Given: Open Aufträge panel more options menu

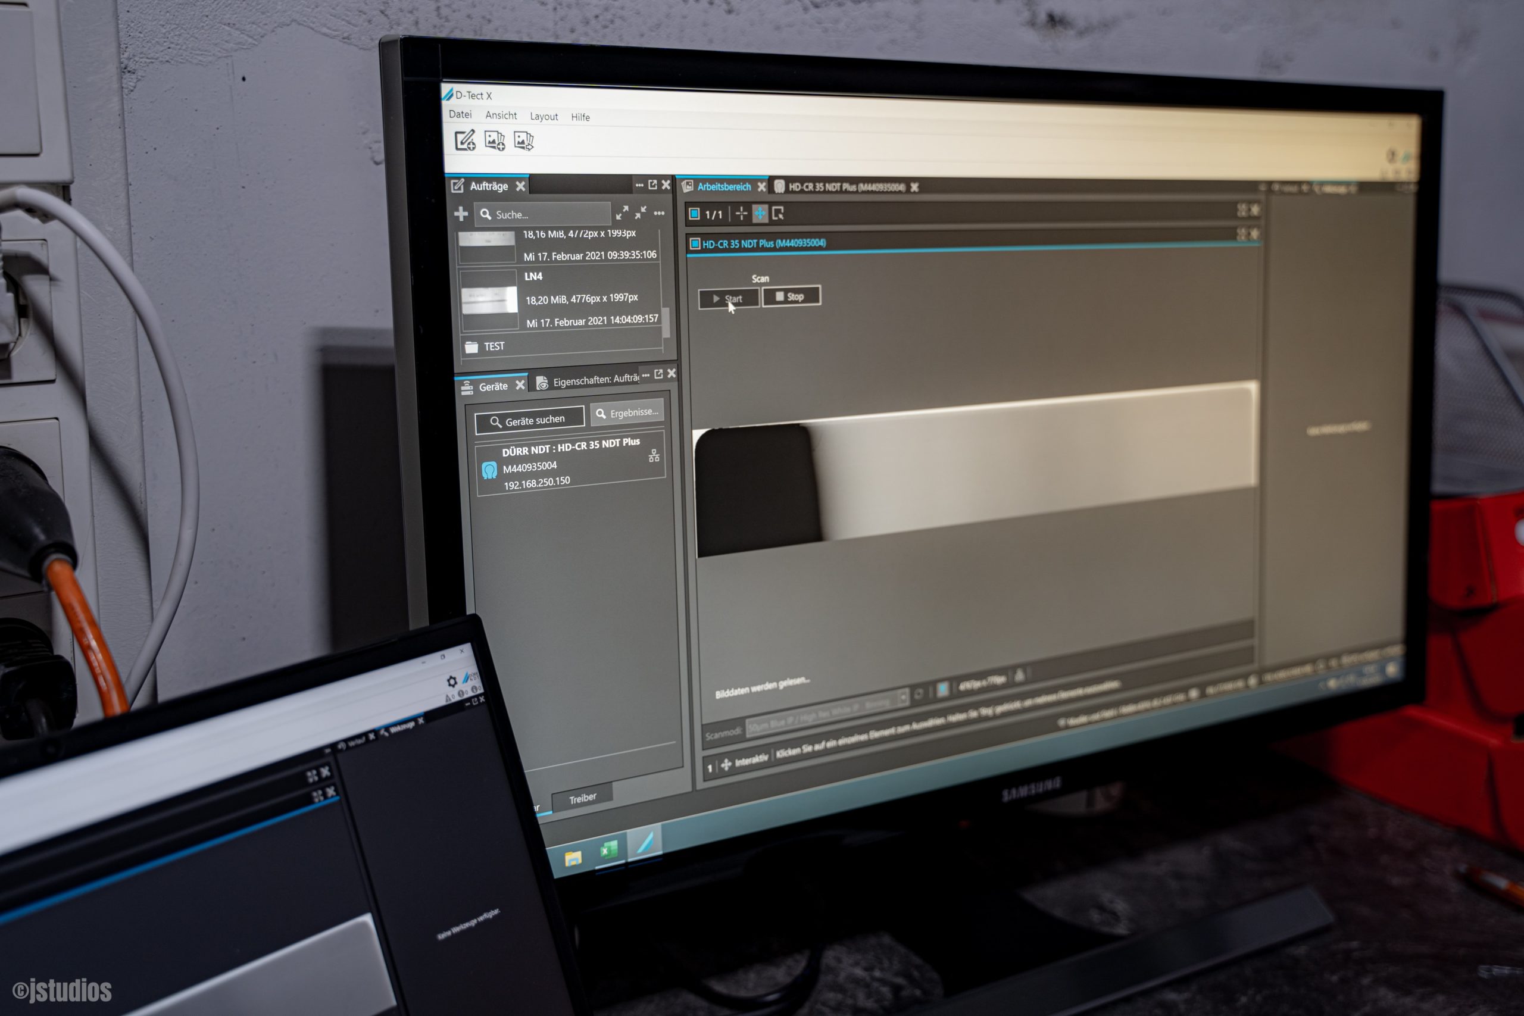Looking at the screenshot, I should [x=639, y=185].
